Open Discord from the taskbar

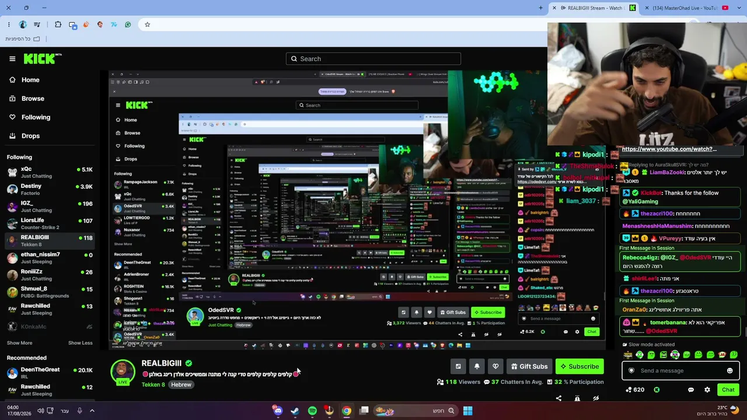(x=278, y=411)
